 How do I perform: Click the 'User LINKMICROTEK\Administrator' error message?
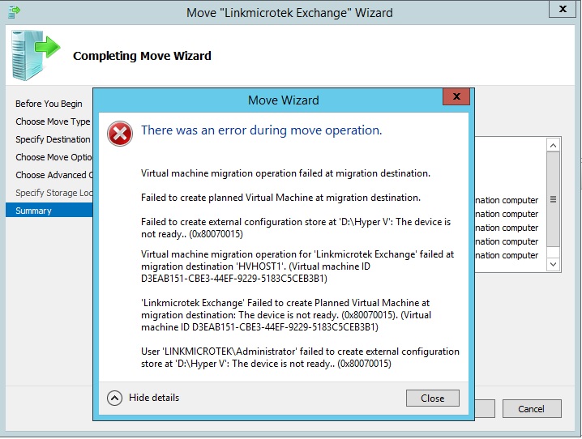click(300, 357)
